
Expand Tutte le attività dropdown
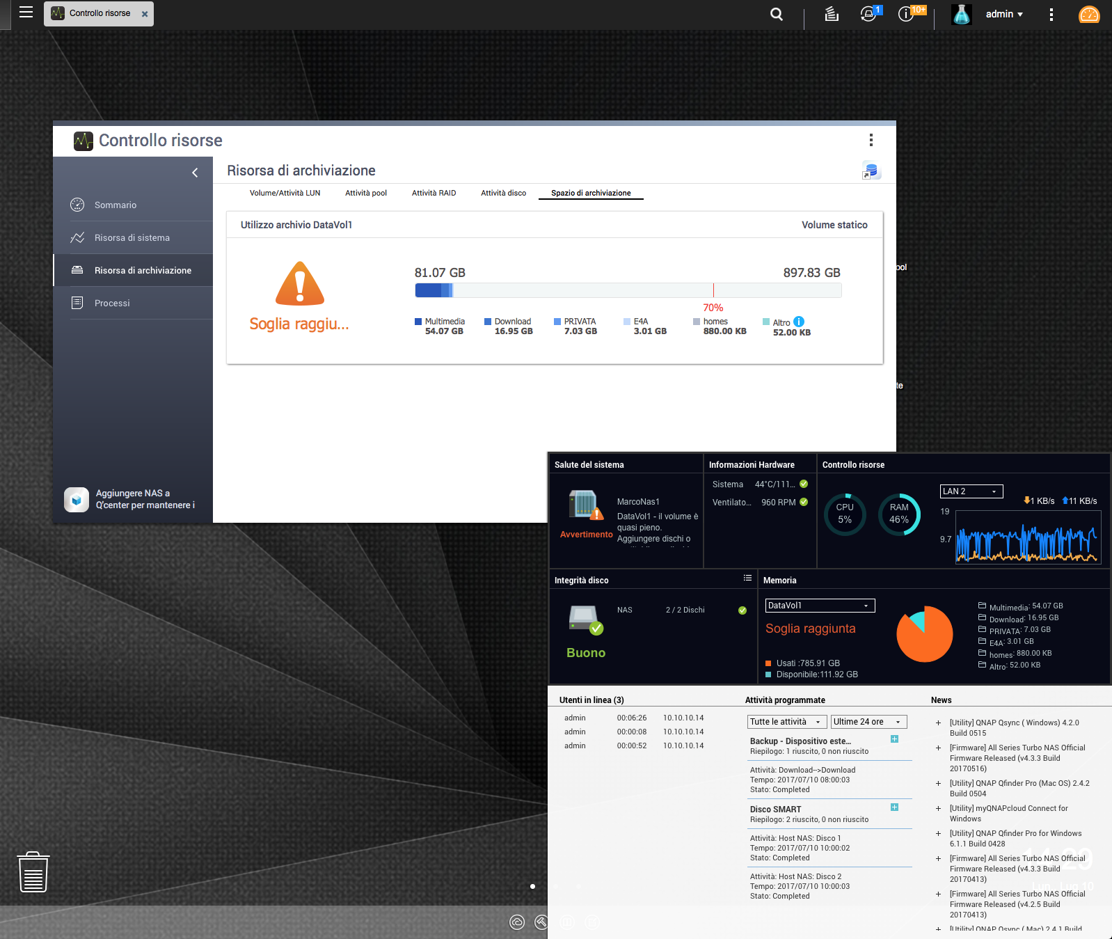pos(786,722)
